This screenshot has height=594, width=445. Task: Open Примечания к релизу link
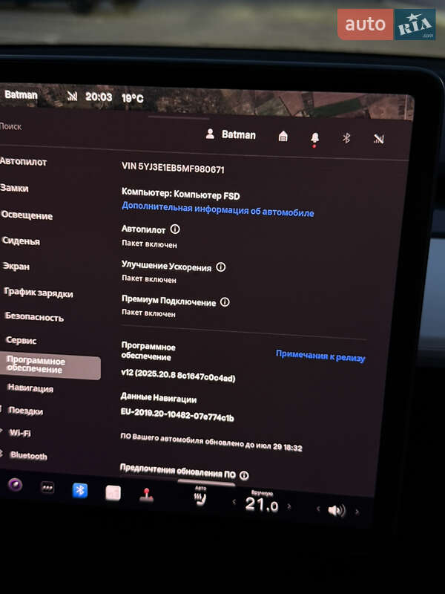320,356
